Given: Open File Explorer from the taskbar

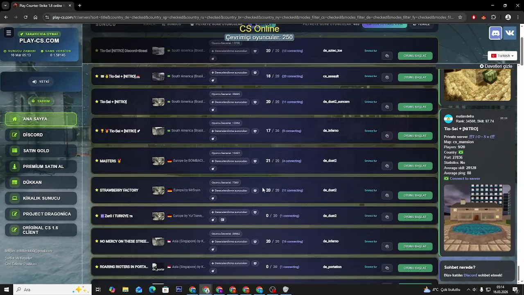Looking at the screenshot, I should coord(125,289).
